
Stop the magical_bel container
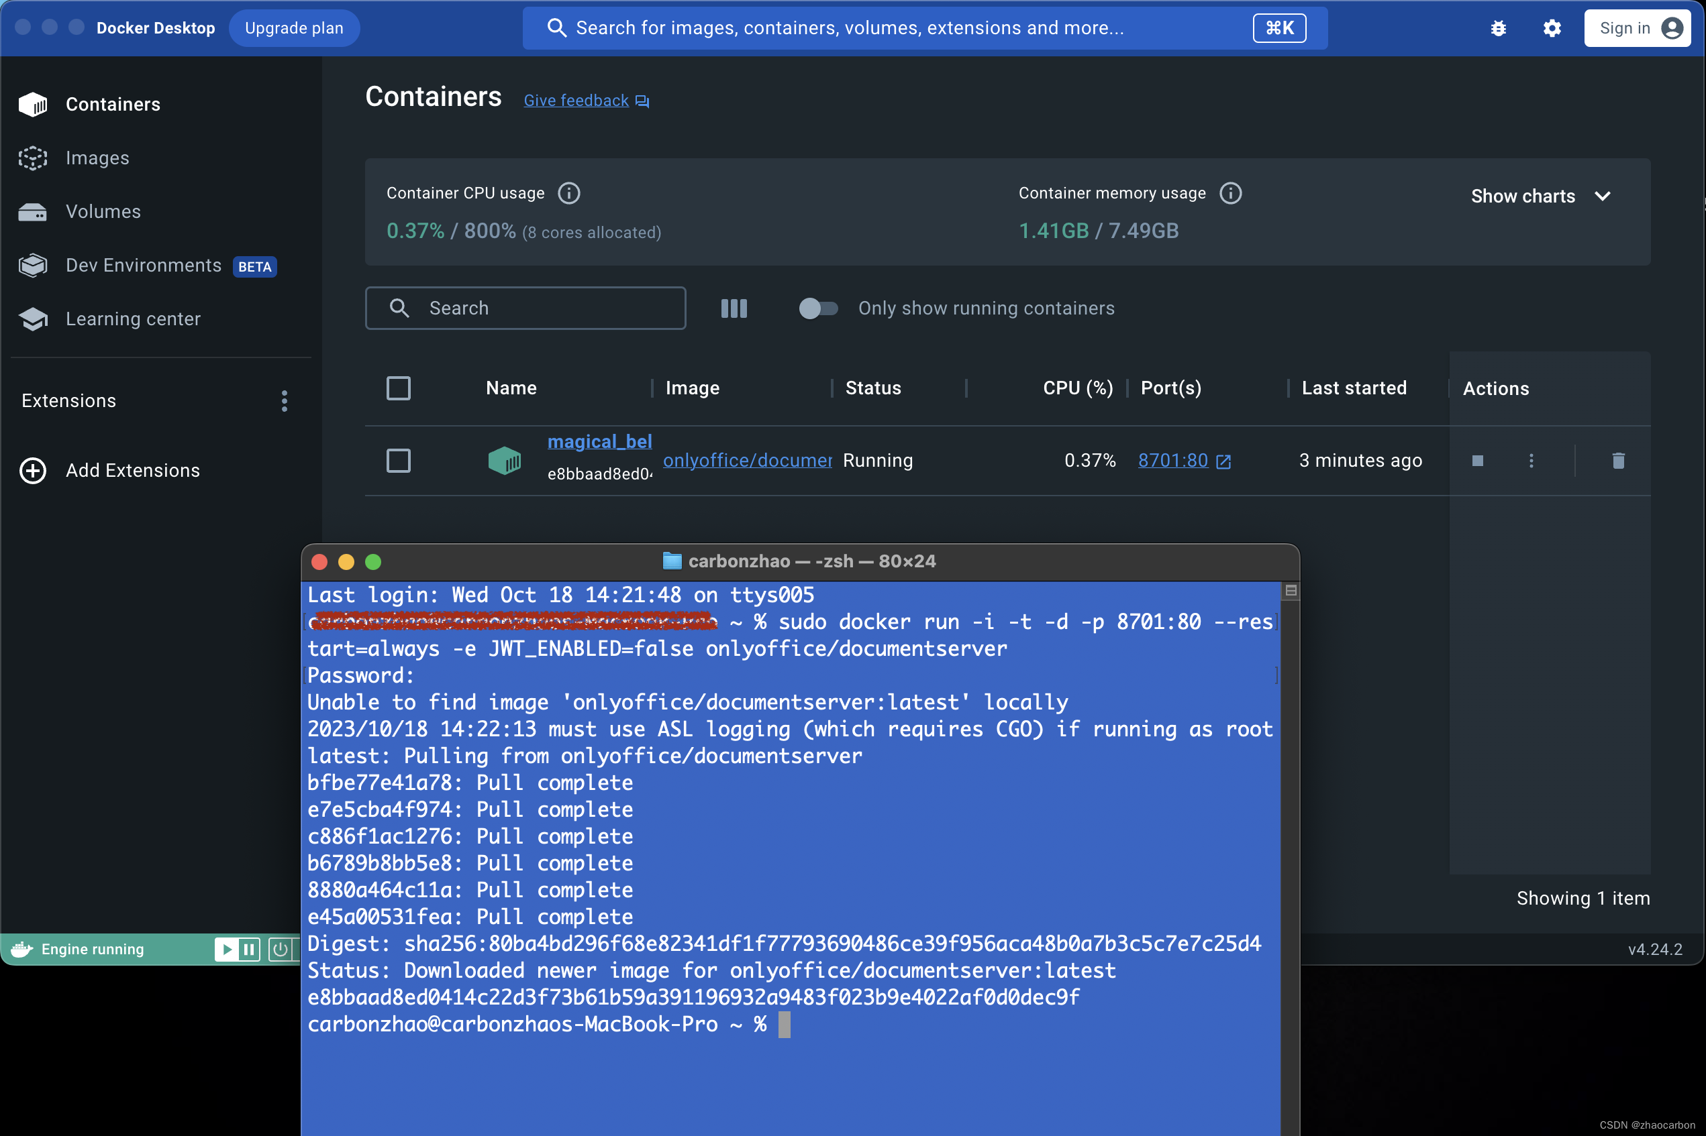(1477, 461)
